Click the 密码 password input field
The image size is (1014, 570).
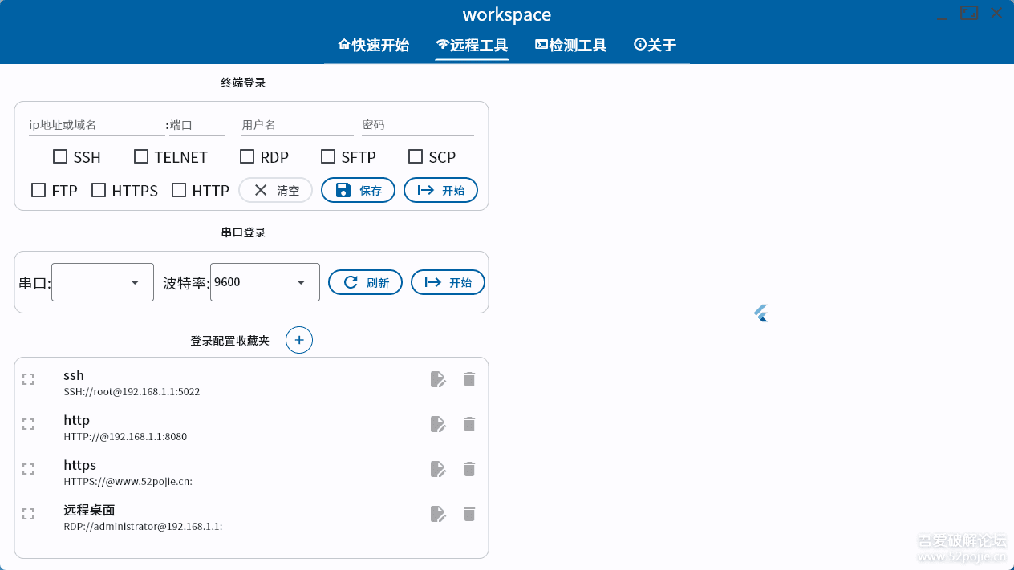tap(417, 124)
